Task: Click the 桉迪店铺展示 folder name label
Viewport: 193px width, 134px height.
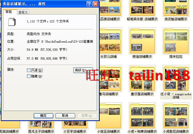Action: [142, 57]
